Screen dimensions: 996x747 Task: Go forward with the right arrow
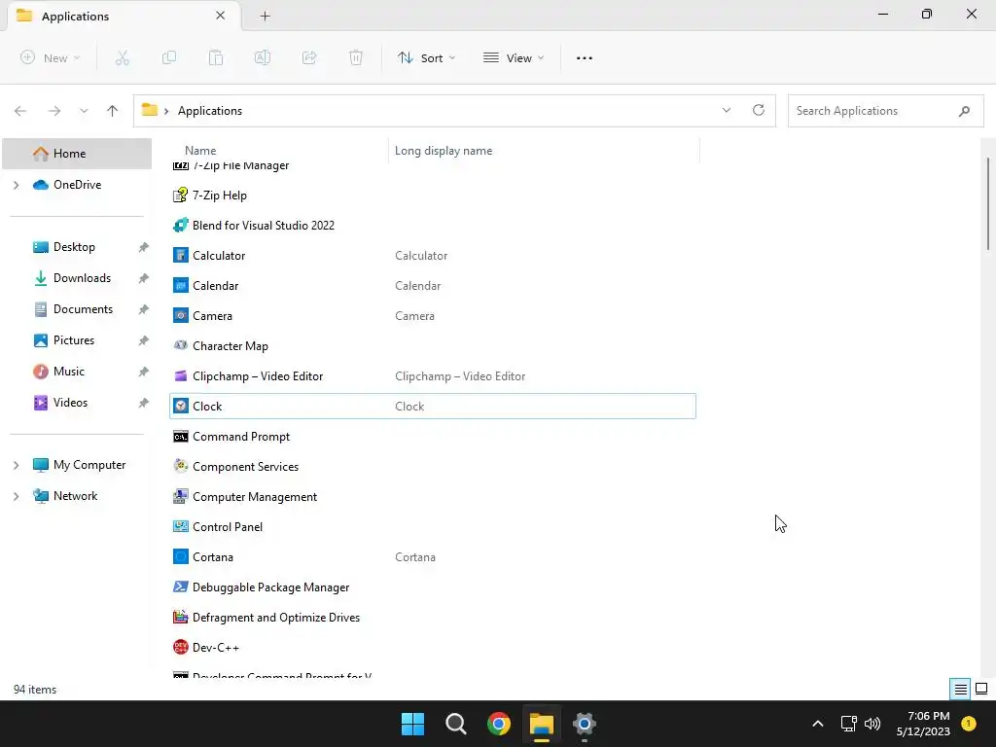tap(54, 111)
